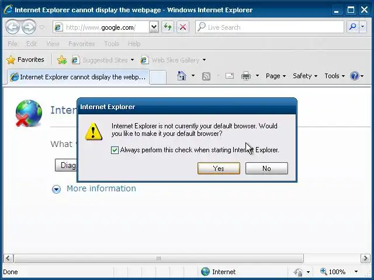Open the Help menu
Viewport: 374px width, 280px height.
point(134,44)
